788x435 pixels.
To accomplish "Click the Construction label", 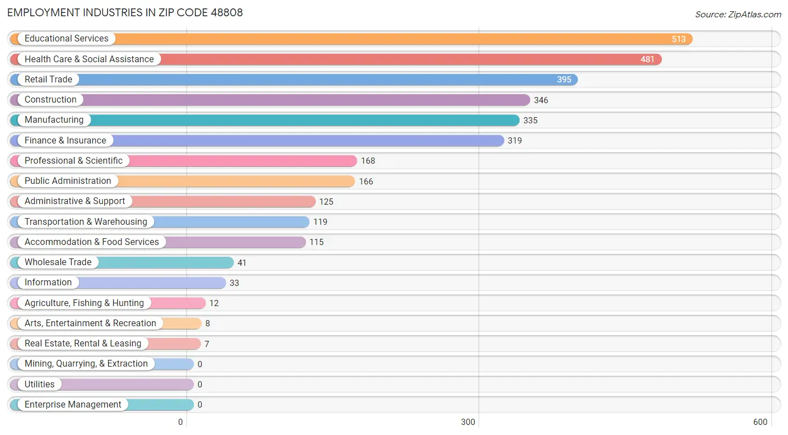I will 50,100.
